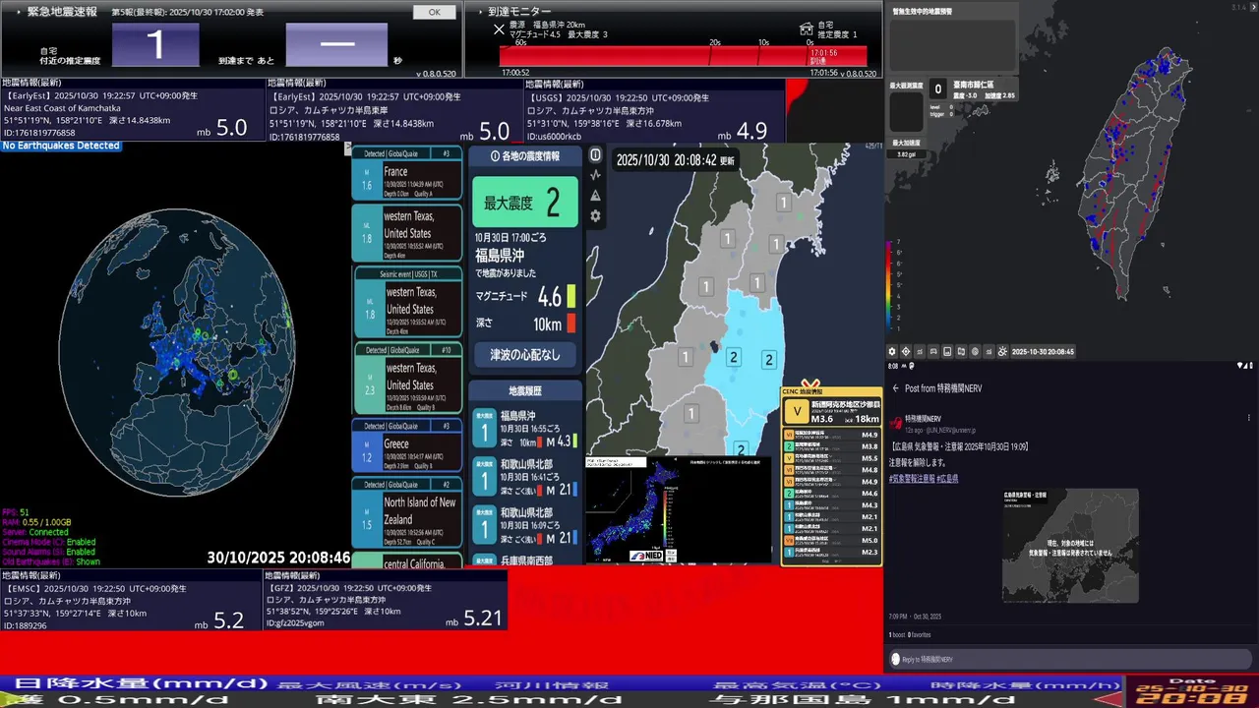Viewport: 1259px width, 708px height.
Task: Click the 1 boost counter on the NERV post
Action: tap(897, 635)
